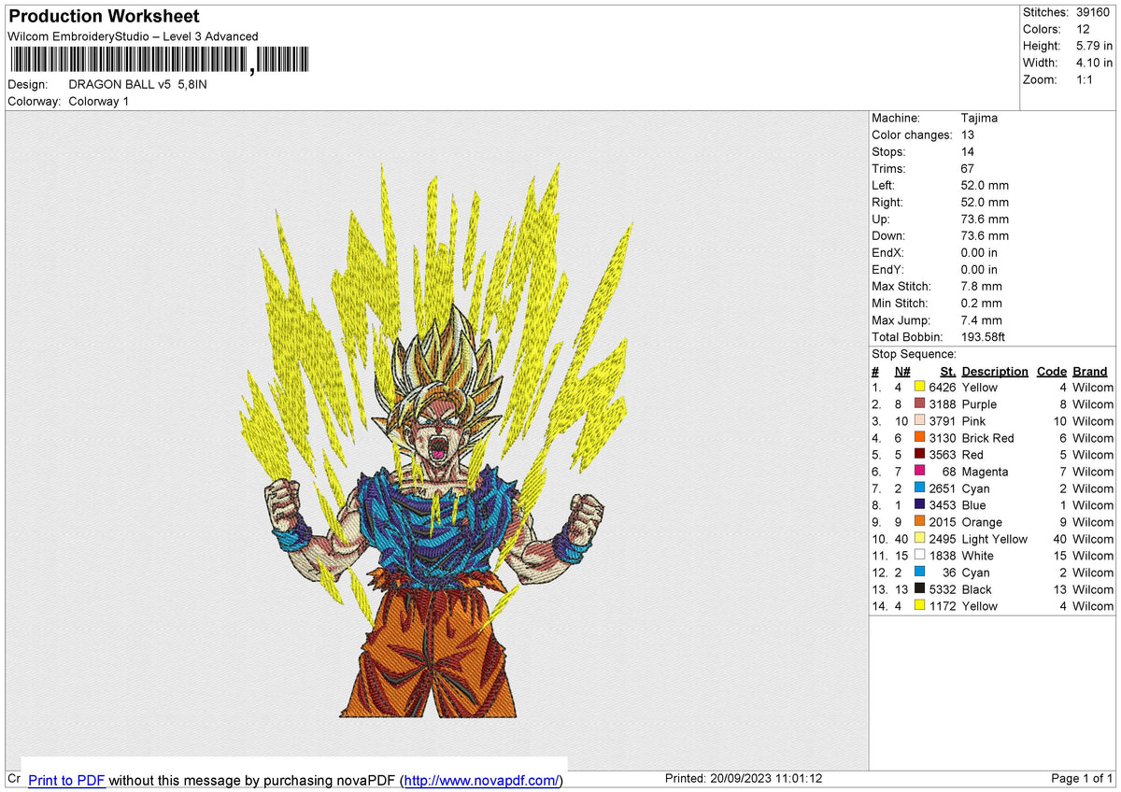1121x792 pixels.
Task: Click the Left value 52.0 mm
Action: (x=985, y=186)
